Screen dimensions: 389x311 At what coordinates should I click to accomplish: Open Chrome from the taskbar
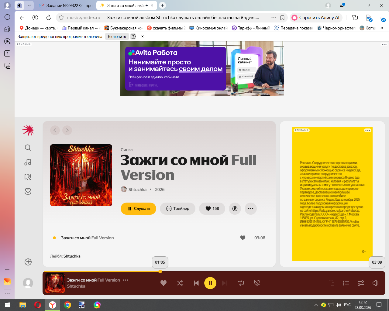[x=67, y=305]
